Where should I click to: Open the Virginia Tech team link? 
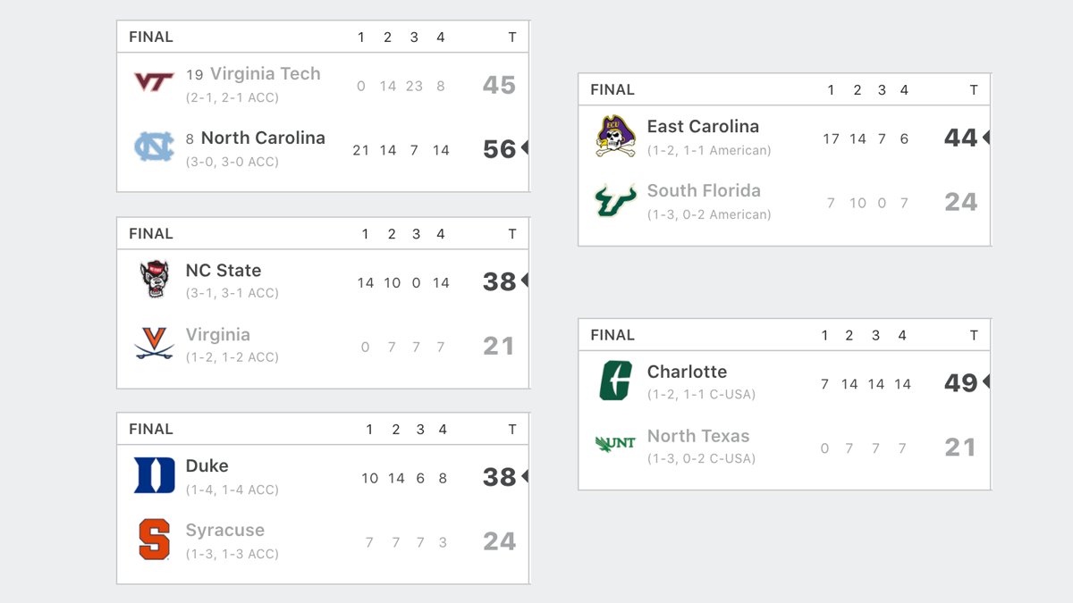(266, 74)
